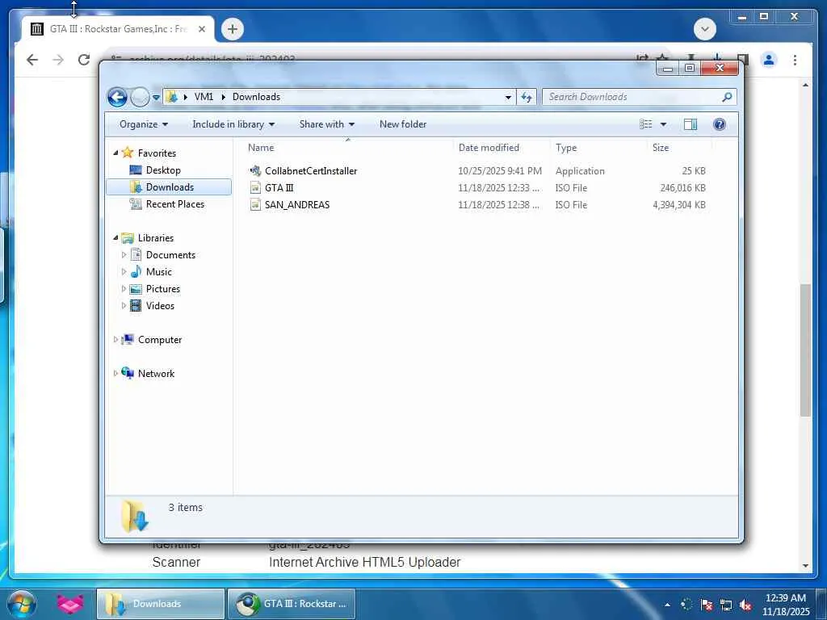Viewport: 827px width, 620px height.
Task: Open a new browser tab
Action: (233, 29)
